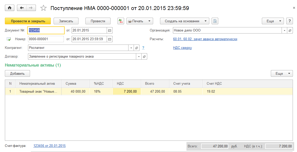Viewport: 297px width, 152px height.
Task: Open the Еще menu above the table
Action: click(x=282, y=73)
